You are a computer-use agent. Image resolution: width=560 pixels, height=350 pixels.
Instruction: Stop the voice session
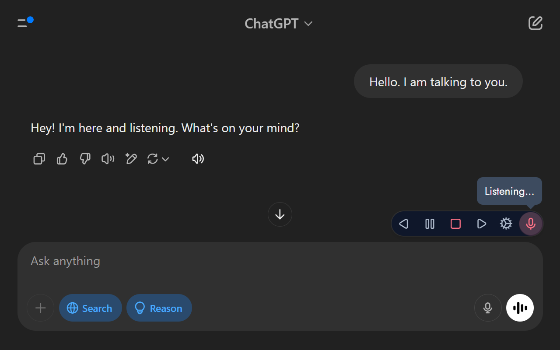click(455, 224)
